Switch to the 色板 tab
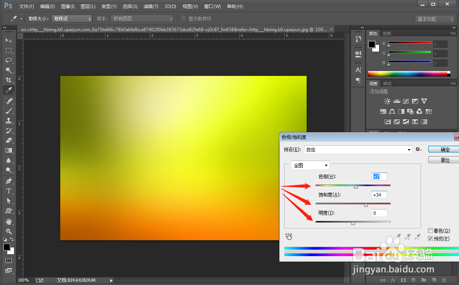 tap(387, 33)
